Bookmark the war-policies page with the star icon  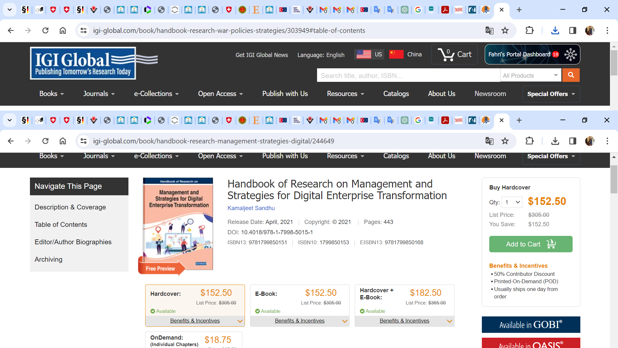click(x=505, y=31)
